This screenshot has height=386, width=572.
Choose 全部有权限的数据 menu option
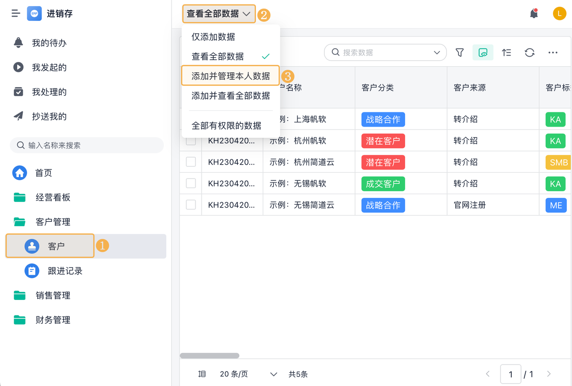(x=231, y=126)
